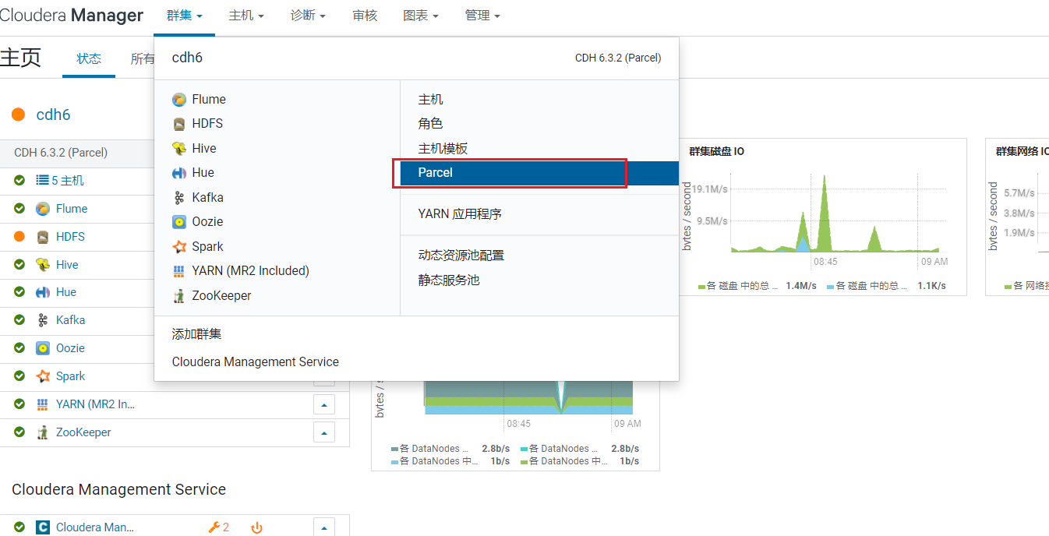
Task: Open the Oozie service link in the left list
Action: point(70,348)
